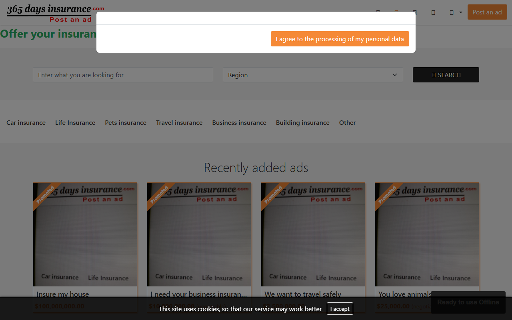Image resolution: width=512 pixels, height=320 pixels.
Task: Open the 'Insure my house' ad image
Action: pos(85,235)
